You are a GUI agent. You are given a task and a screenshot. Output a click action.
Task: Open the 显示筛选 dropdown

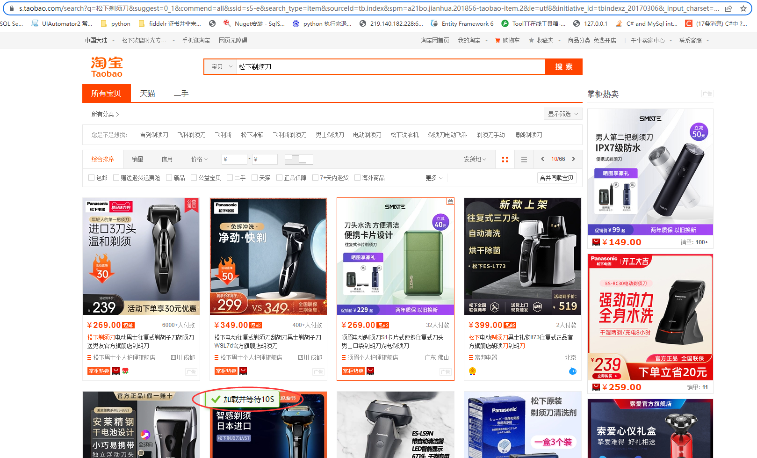[x=563, y=114]
